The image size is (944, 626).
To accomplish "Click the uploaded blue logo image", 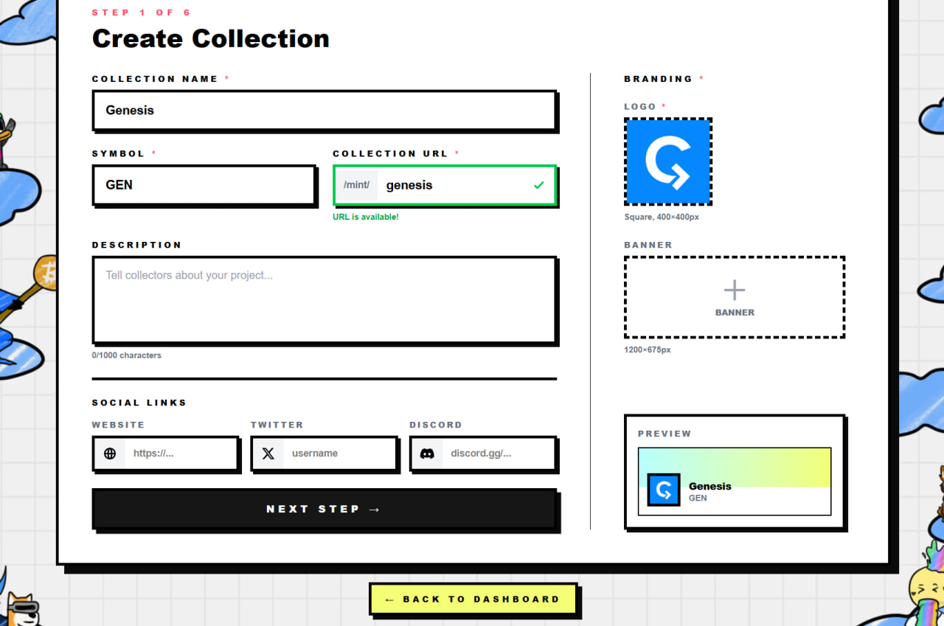I will pos(668,161).
